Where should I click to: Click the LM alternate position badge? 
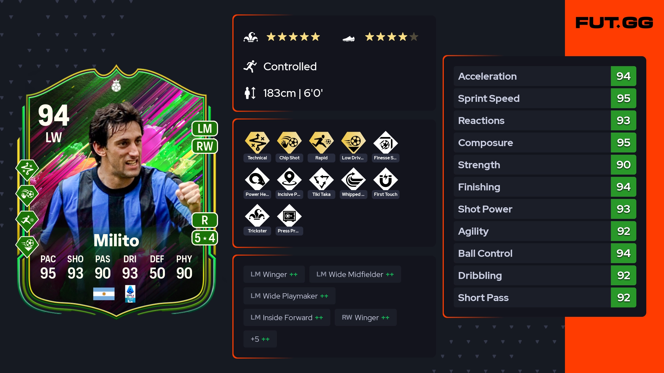[x=205, y=129]
